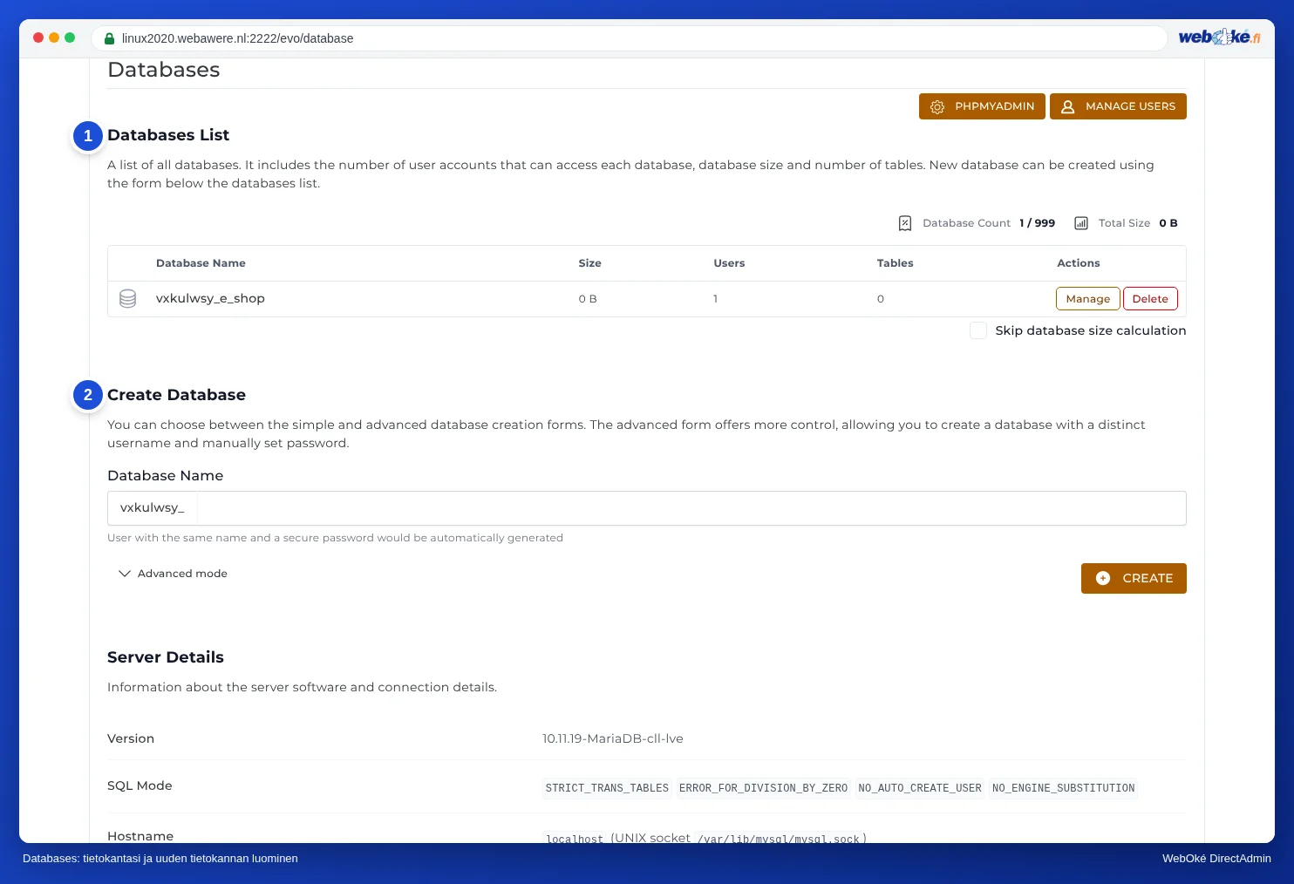
Task: Click the padlock icon in address bar
Action: 109,38
